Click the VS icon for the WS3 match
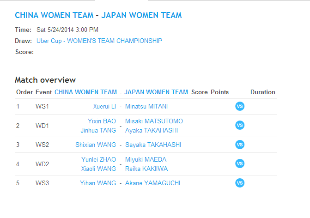Screen dimensions: 310x218 point(240,183)
